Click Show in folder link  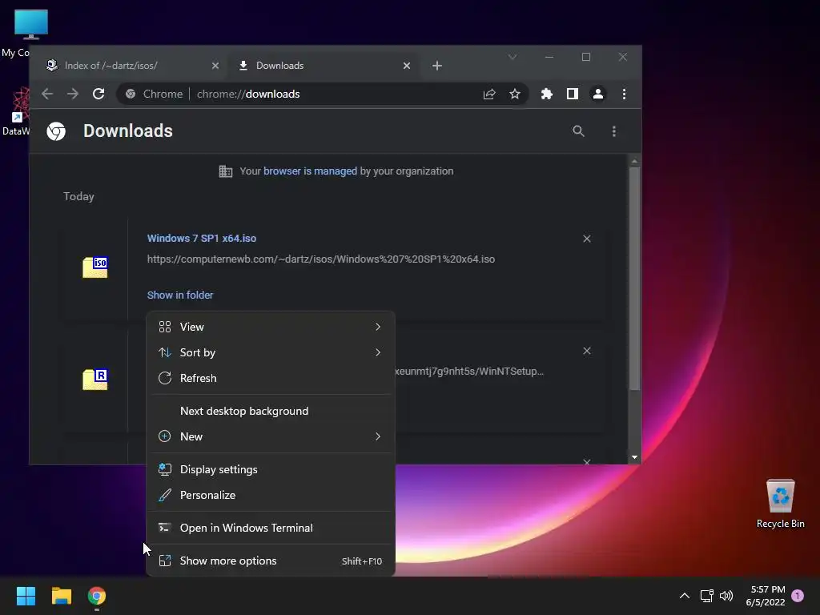click(180, 295)
